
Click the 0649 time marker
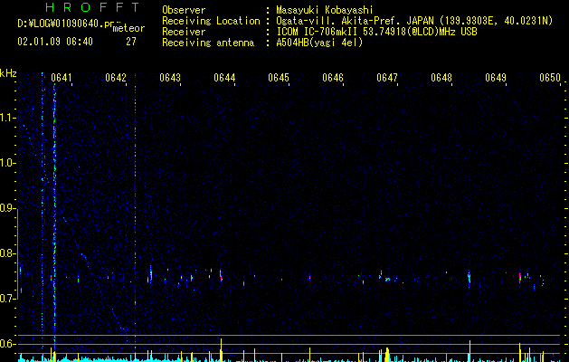click(496, 78)
